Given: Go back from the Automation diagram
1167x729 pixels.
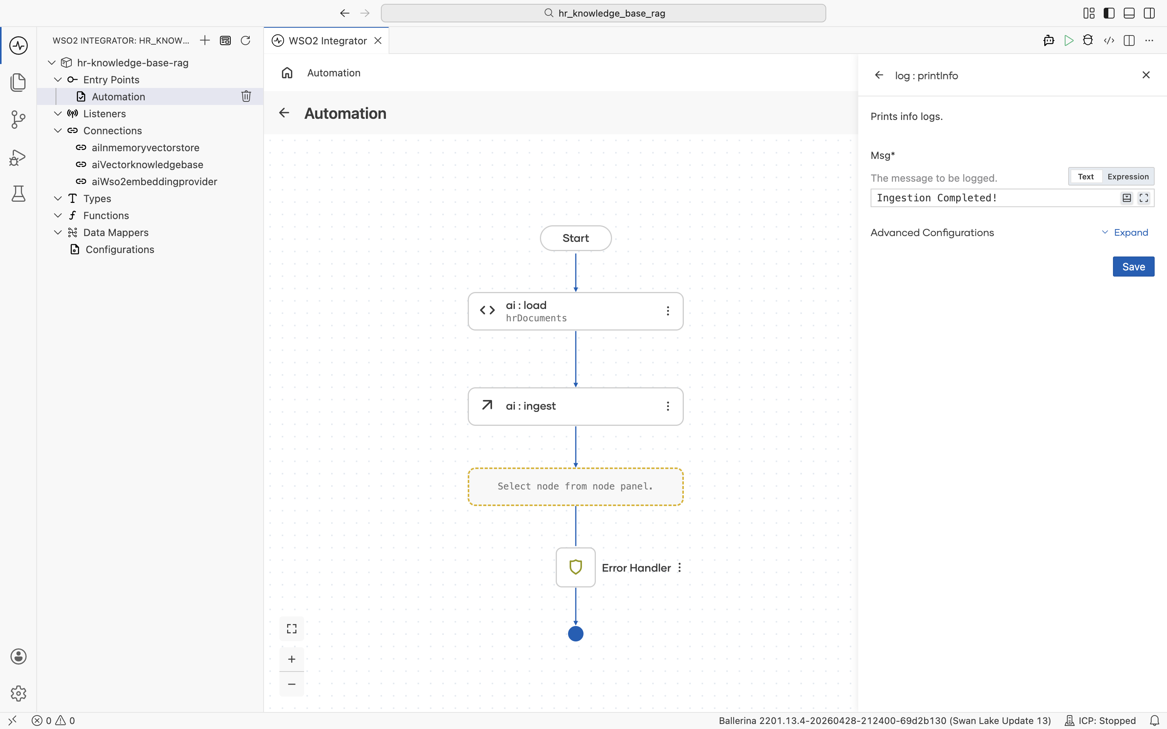Looking at the screenshot, I should [284, 113].
